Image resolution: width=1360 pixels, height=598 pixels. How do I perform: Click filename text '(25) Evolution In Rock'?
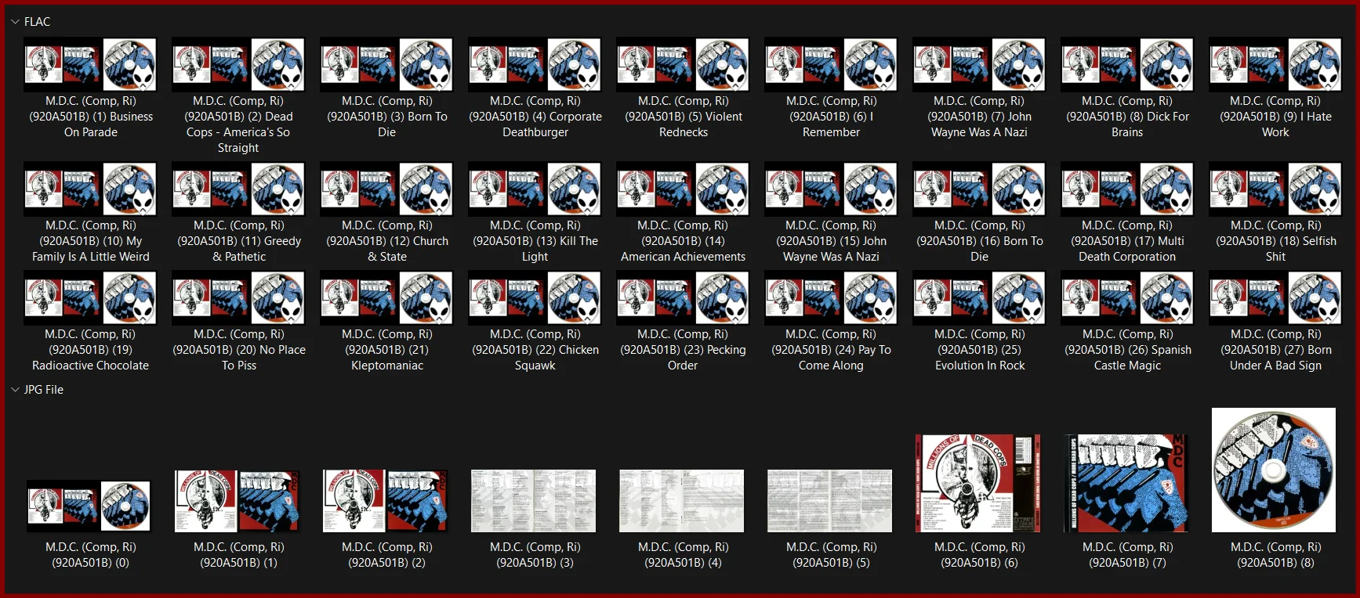click(x=980, y=358)
